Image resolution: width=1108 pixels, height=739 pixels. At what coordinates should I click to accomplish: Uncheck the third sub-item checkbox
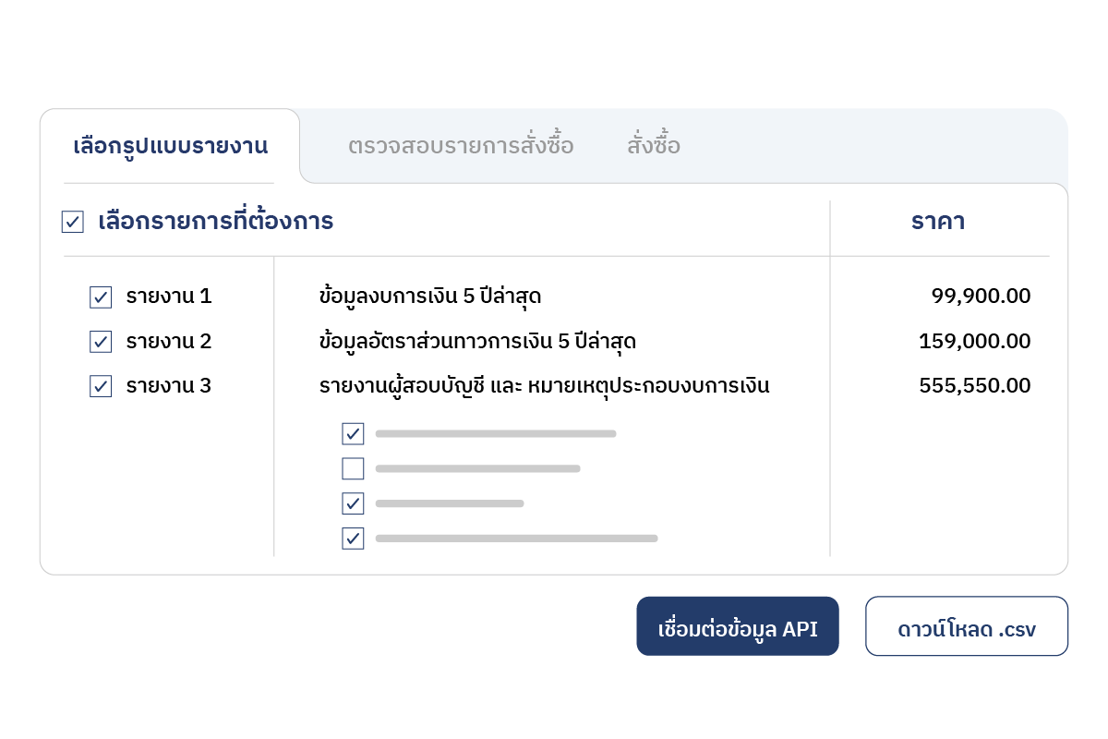tap(353, 503)
